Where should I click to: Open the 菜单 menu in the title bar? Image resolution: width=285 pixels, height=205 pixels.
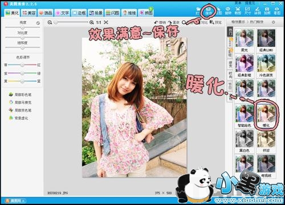click(238, 3)
